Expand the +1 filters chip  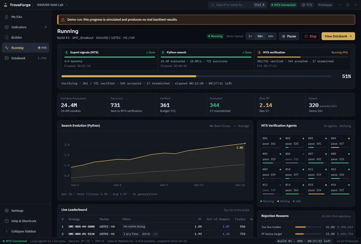155,234
